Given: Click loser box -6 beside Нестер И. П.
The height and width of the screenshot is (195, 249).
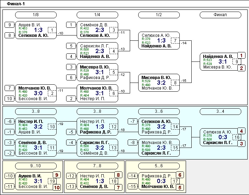Looking at the screenshot, I should click(x=9, y=121).
